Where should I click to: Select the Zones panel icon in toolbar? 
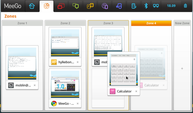[47, 6]
